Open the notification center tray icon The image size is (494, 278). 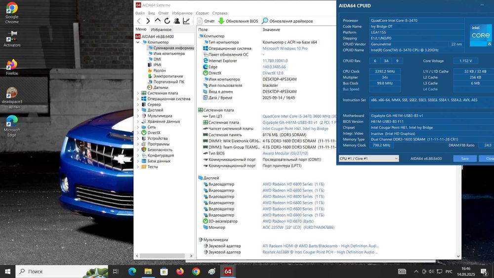(484, 272)
